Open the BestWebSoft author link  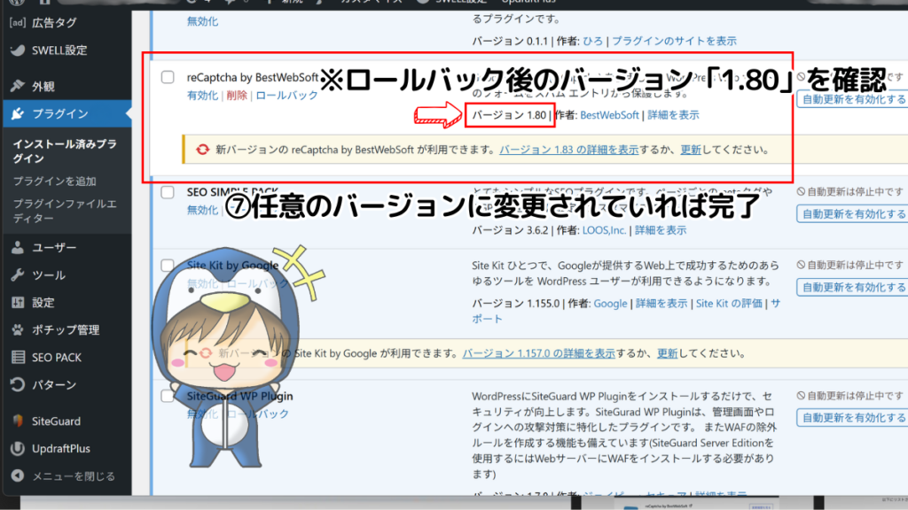click(x=609, y=115)
